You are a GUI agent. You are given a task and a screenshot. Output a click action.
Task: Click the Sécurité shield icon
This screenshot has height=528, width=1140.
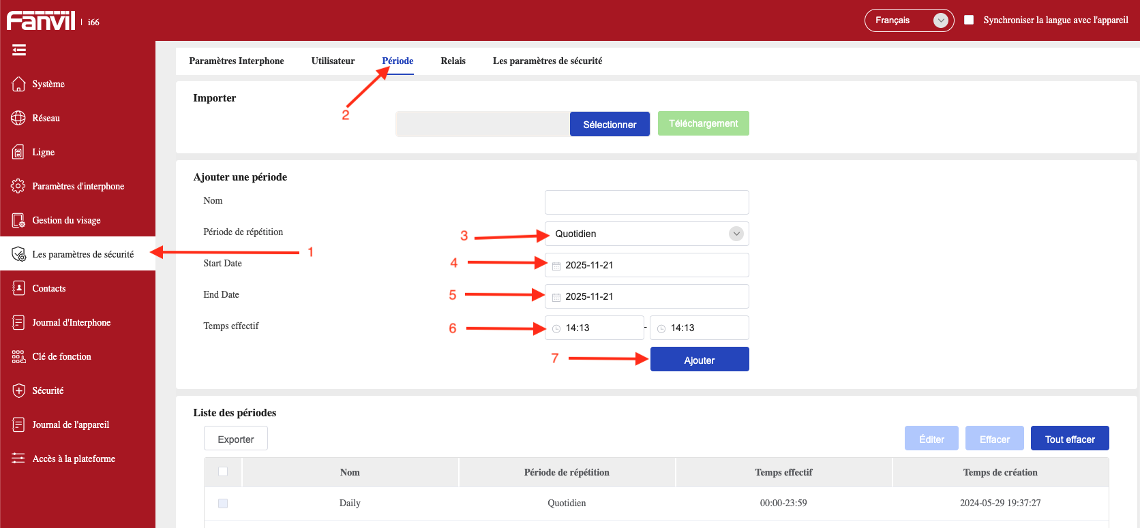18,390
